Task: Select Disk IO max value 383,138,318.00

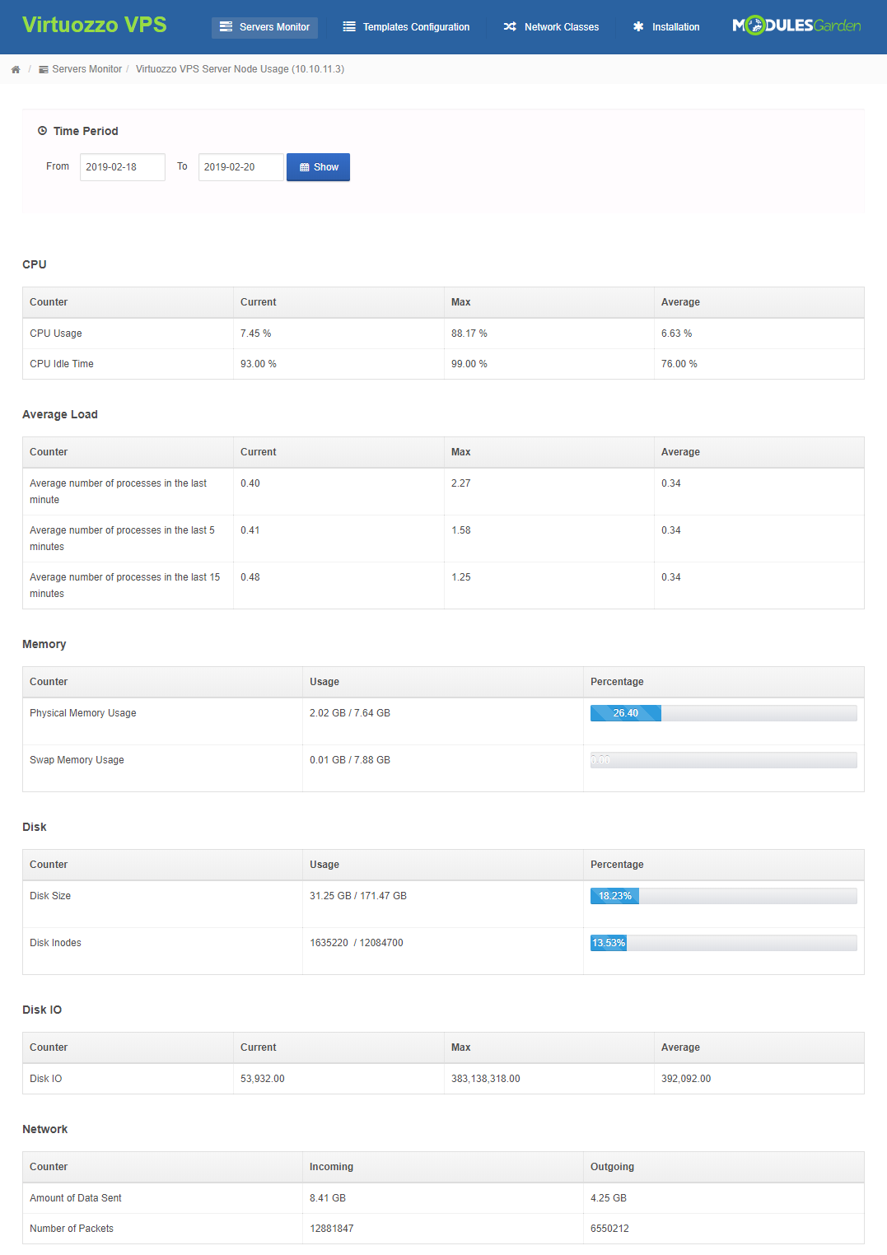Action: 486,1079
